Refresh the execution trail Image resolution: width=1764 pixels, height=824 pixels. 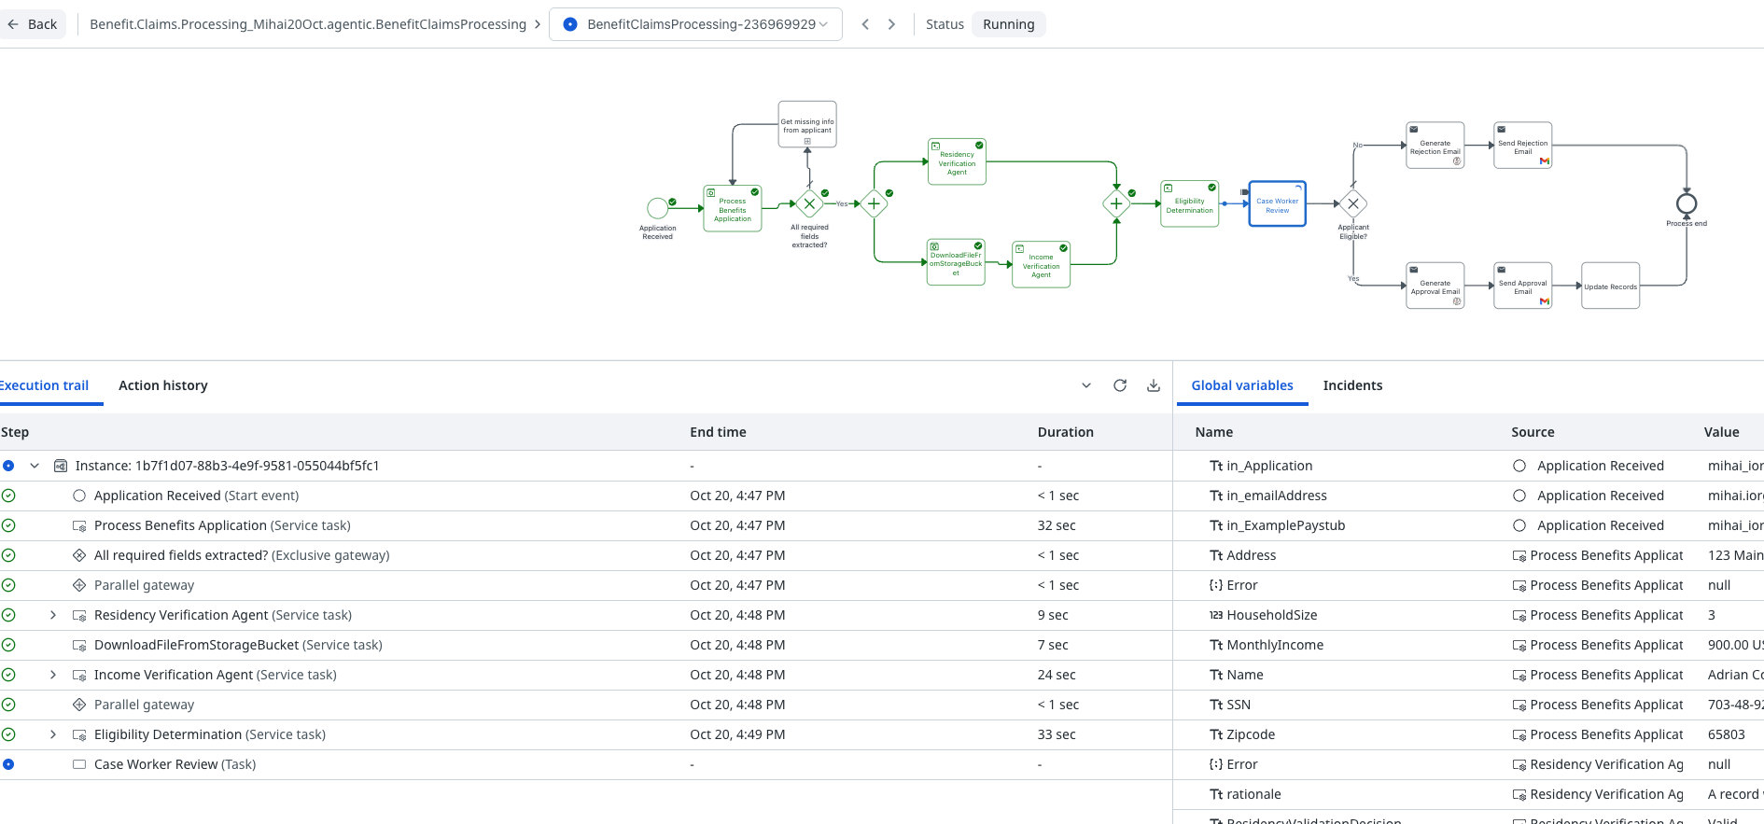(x=1120, y=385)
